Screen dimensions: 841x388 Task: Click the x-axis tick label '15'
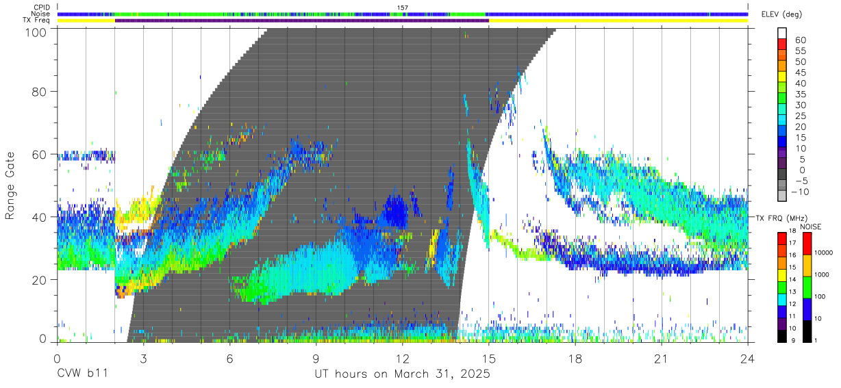coord(489,358)
